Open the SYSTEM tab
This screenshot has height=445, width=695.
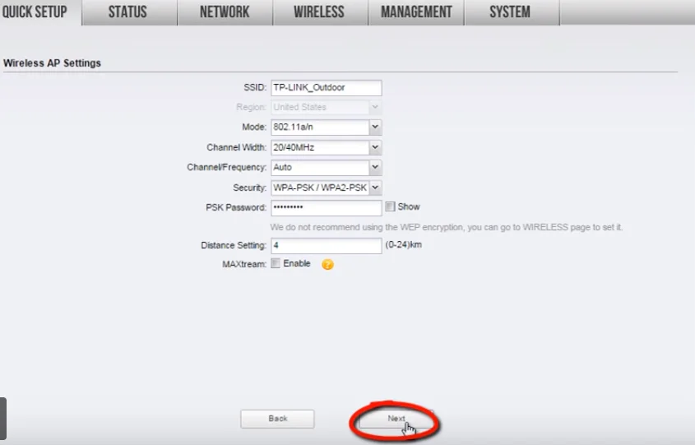click(x=510, y=12)
